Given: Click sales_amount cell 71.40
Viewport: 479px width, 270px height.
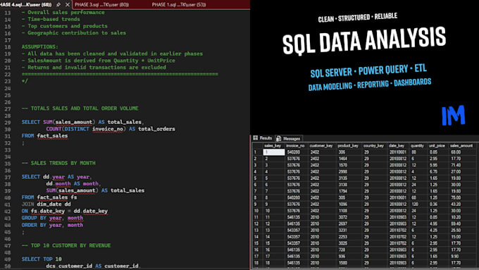Looking at the screenshot, I should [456, 165].
